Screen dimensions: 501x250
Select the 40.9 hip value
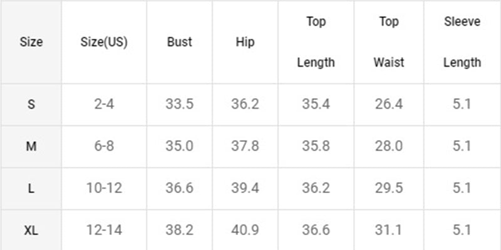(x=245, y=230)
